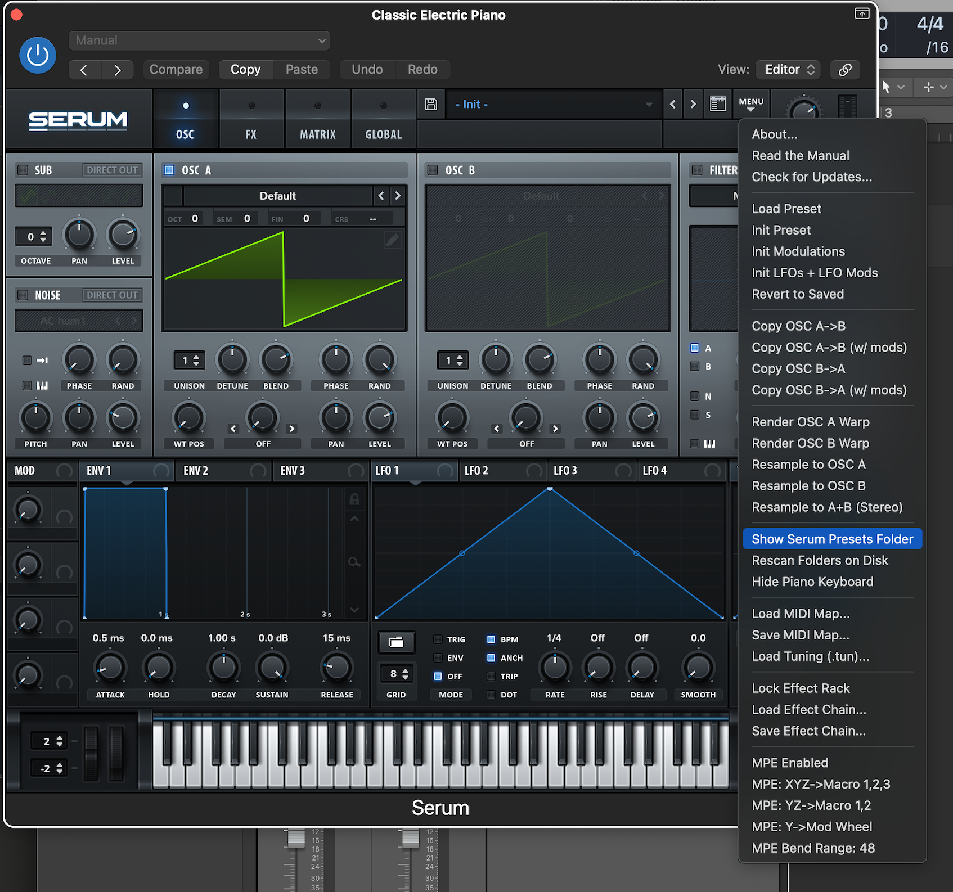
Task: Click the save preset floppy disk icon
Action: point(431,104)
